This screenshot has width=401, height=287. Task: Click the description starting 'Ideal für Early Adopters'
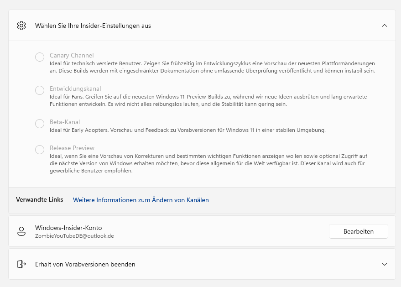pyautogui.click(x=187, y=130)
